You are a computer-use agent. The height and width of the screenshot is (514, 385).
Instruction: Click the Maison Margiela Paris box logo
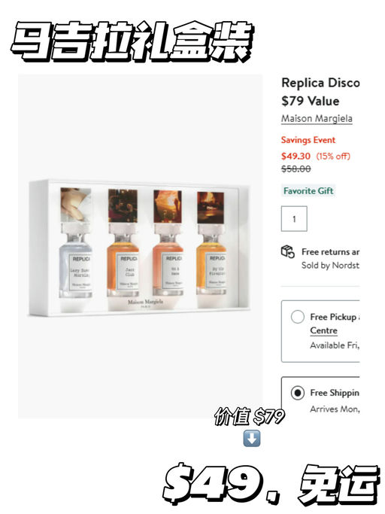tap(145, 303)
